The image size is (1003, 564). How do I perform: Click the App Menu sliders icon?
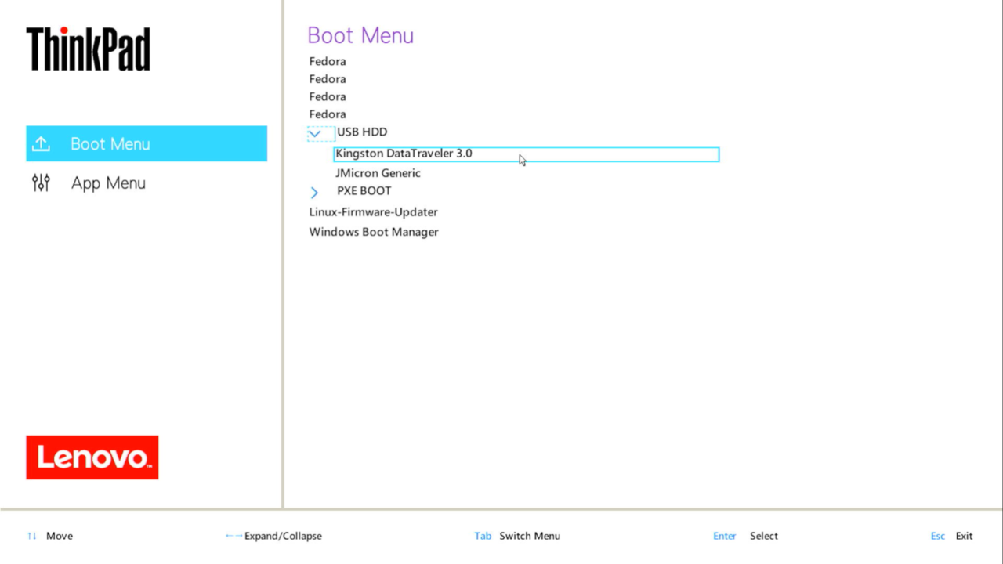coord(41,183)
